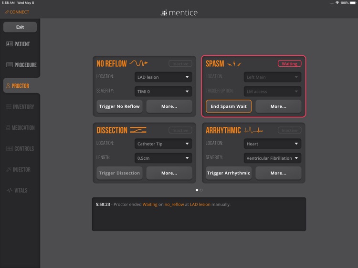Open the No Reflow location dropdown LAD lesion

[163, 77]
